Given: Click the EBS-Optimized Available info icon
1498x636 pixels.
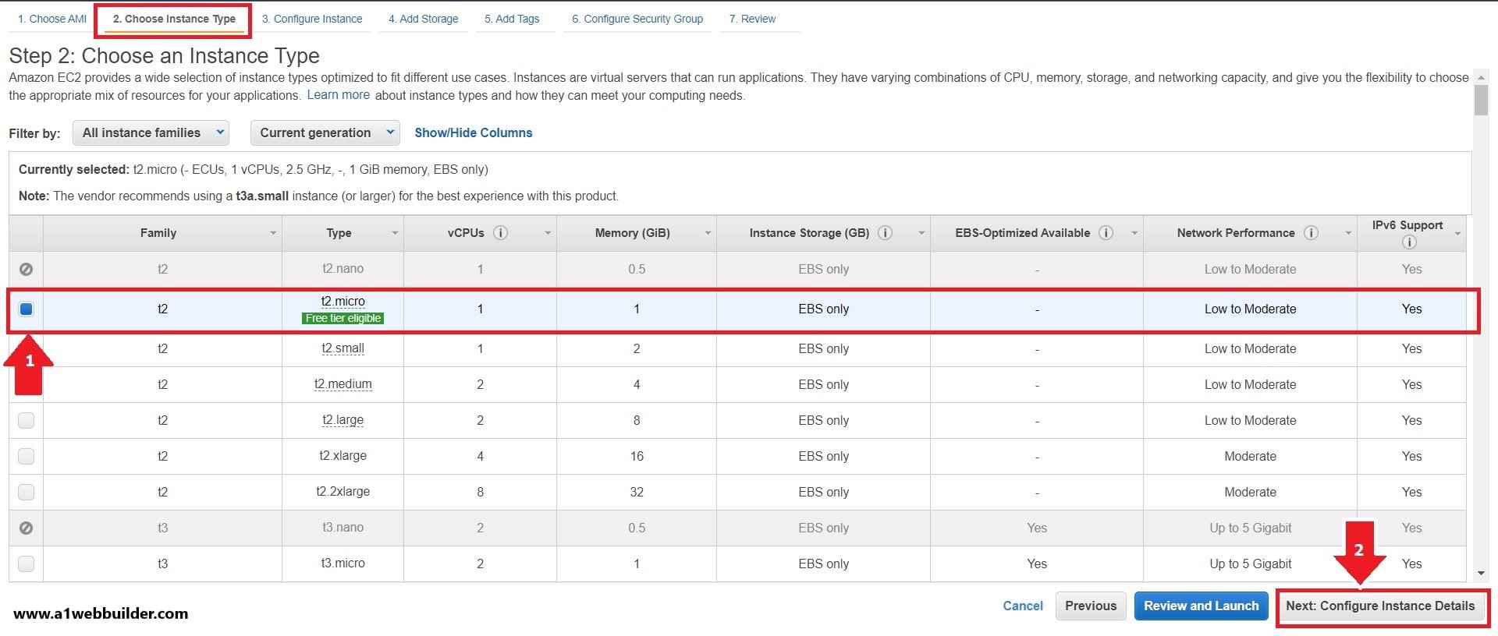Looking at the screenshot, I should 1106,232.
